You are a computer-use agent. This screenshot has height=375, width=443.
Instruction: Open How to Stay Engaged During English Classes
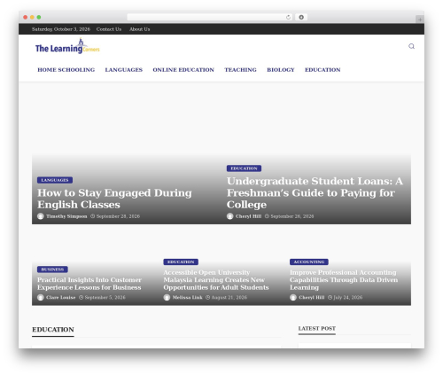114,199
